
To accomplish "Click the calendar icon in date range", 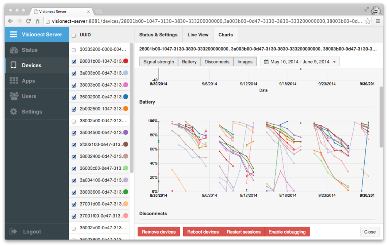I will pyautogui.click(x=266, y=62).
